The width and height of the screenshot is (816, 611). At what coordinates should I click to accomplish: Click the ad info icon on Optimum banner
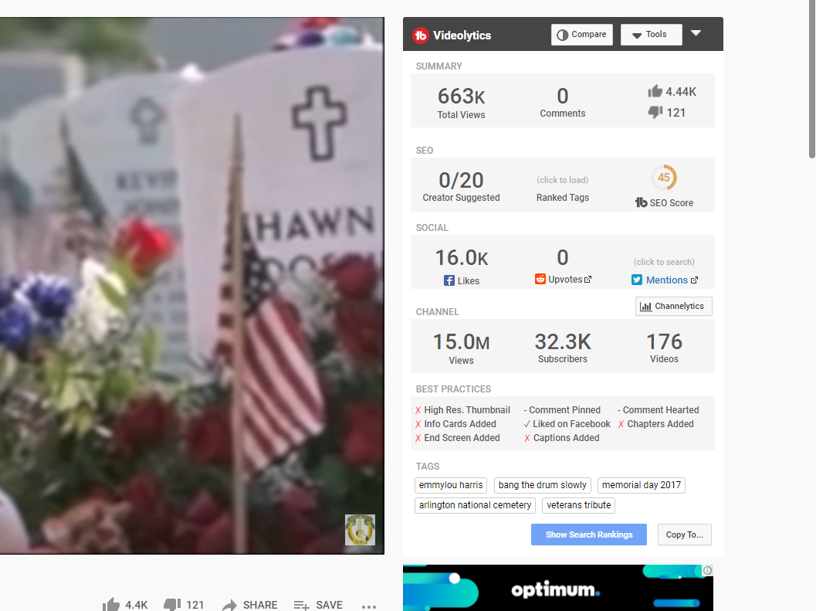708,570
